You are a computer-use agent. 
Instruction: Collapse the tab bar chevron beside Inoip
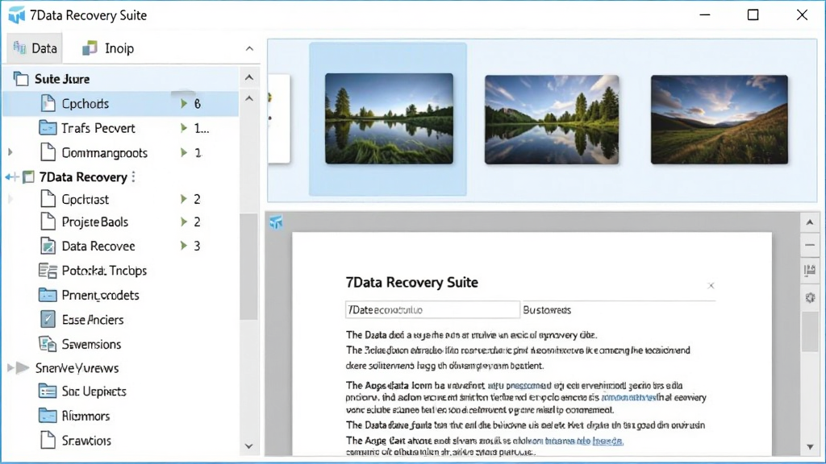pos(249,48)
